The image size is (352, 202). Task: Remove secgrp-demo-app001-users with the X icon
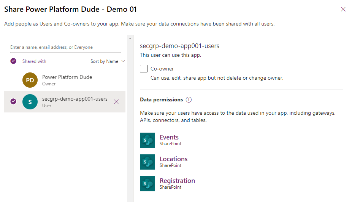[x=116, y=102]
